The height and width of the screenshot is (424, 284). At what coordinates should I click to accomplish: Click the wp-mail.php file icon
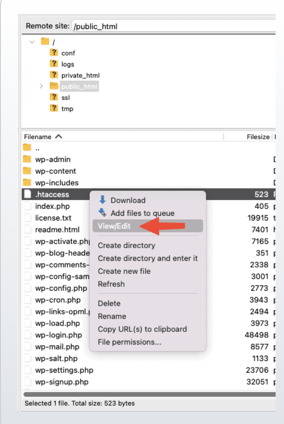click(28, 347)
